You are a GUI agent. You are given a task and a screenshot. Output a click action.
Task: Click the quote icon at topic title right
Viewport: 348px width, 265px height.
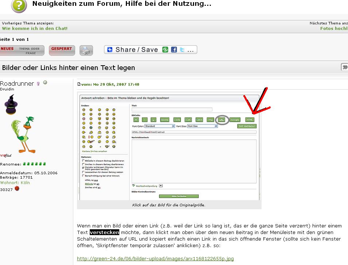pos(344,67)
